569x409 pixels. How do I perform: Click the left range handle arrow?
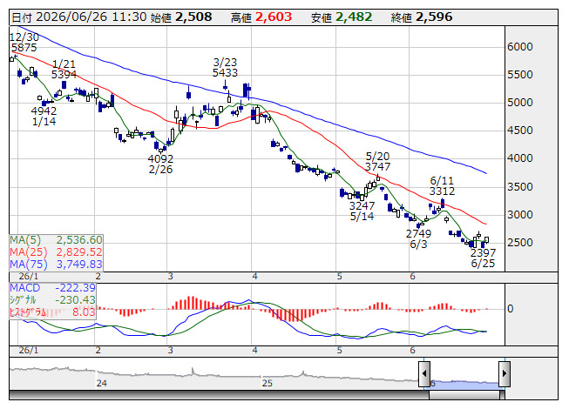pos(424,373)
